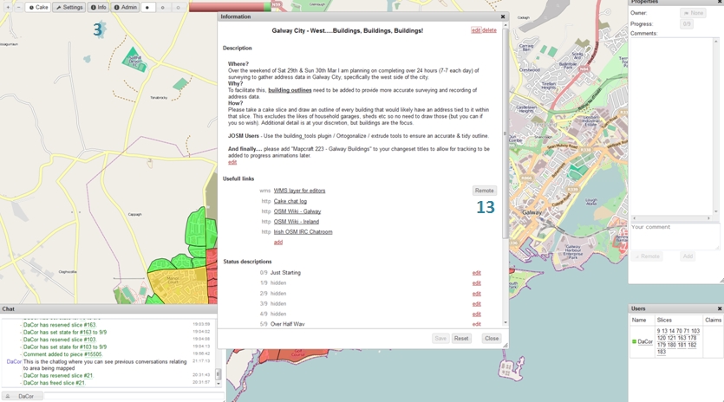
Task: Click comments box scroll-right arrow
Action: pyautogui.click(x=708, y=217)
